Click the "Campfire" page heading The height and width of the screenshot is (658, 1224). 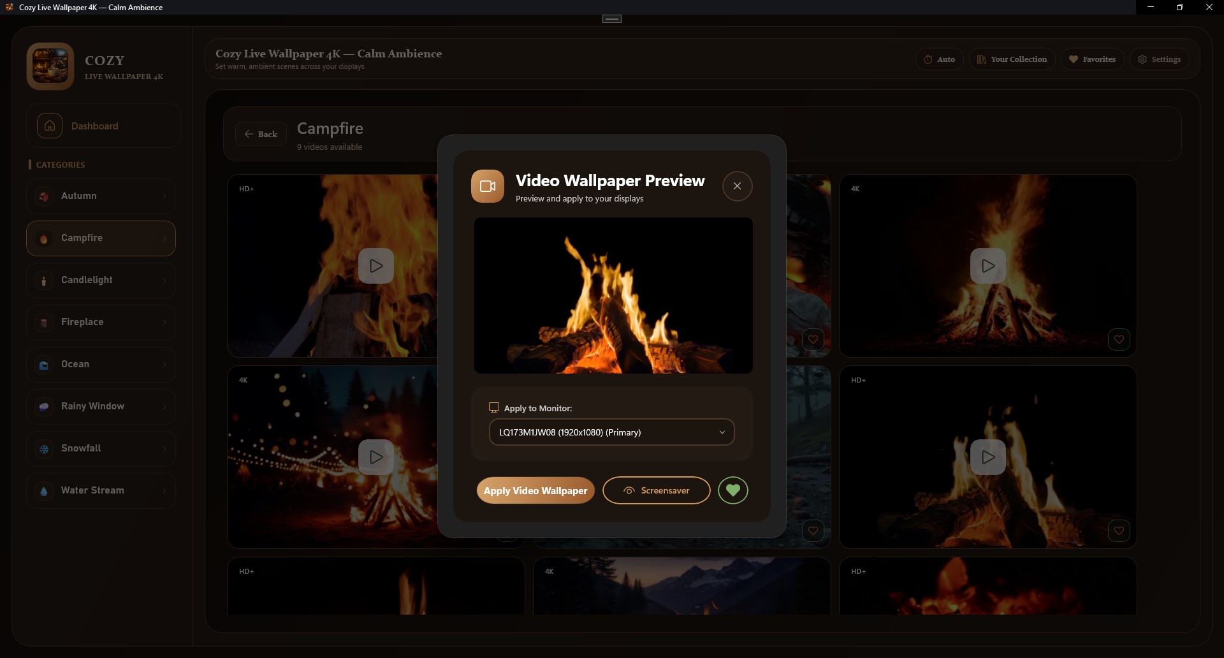(x=330, y=128)
